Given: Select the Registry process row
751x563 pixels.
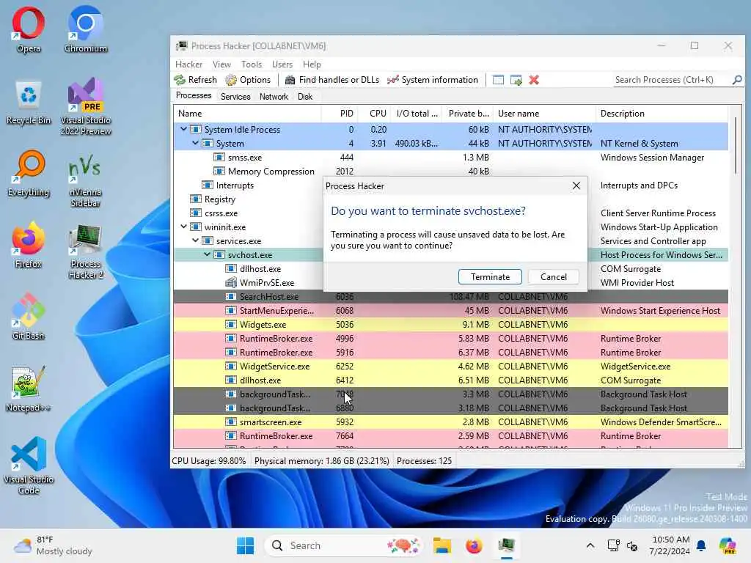Looking at the screenshot, I should coord(248,199).
